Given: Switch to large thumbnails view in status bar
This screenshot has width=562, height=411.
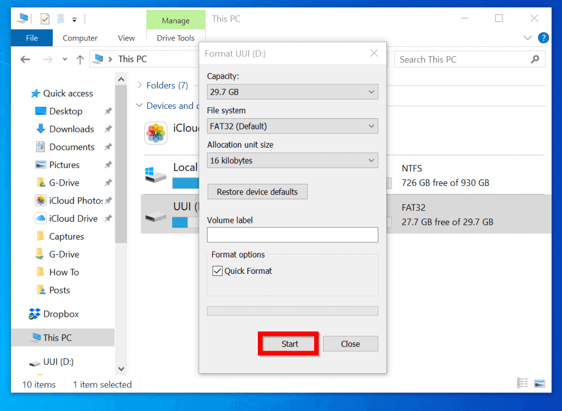Looking at the screenshot, I should pos(539,383).
